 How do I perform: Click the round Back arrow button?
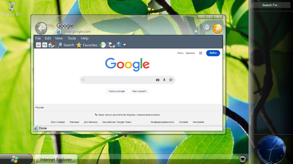click(41, 29)
